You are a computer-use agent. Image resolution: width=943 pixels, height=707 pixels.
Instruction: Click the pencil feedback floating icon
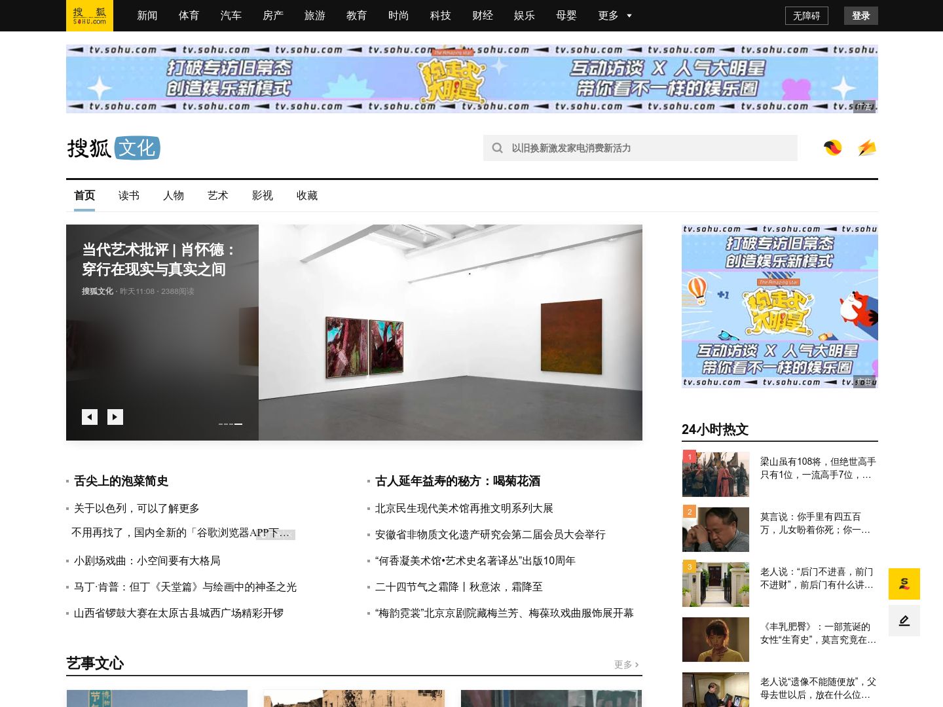click(x=904, y=621)
